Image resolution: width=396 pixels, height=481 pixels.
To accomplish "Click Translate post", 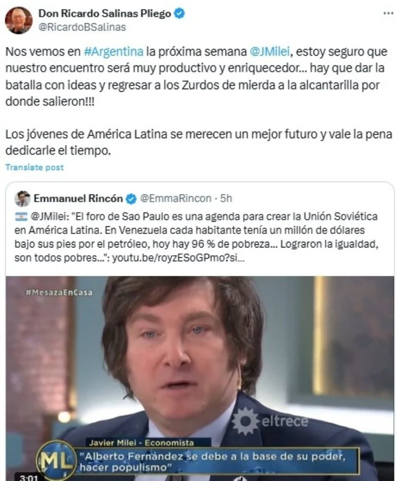I will [35, 167].
